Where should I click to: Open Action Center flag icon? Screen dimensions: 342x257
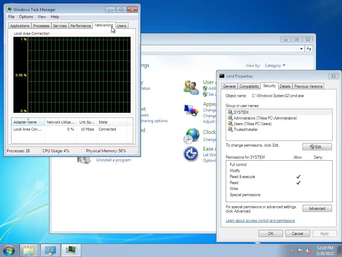coord(300,251)
